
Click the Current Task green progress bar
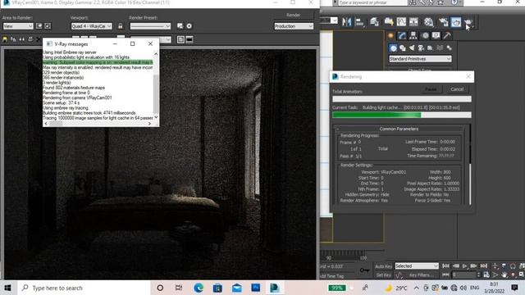pos(402,115)
